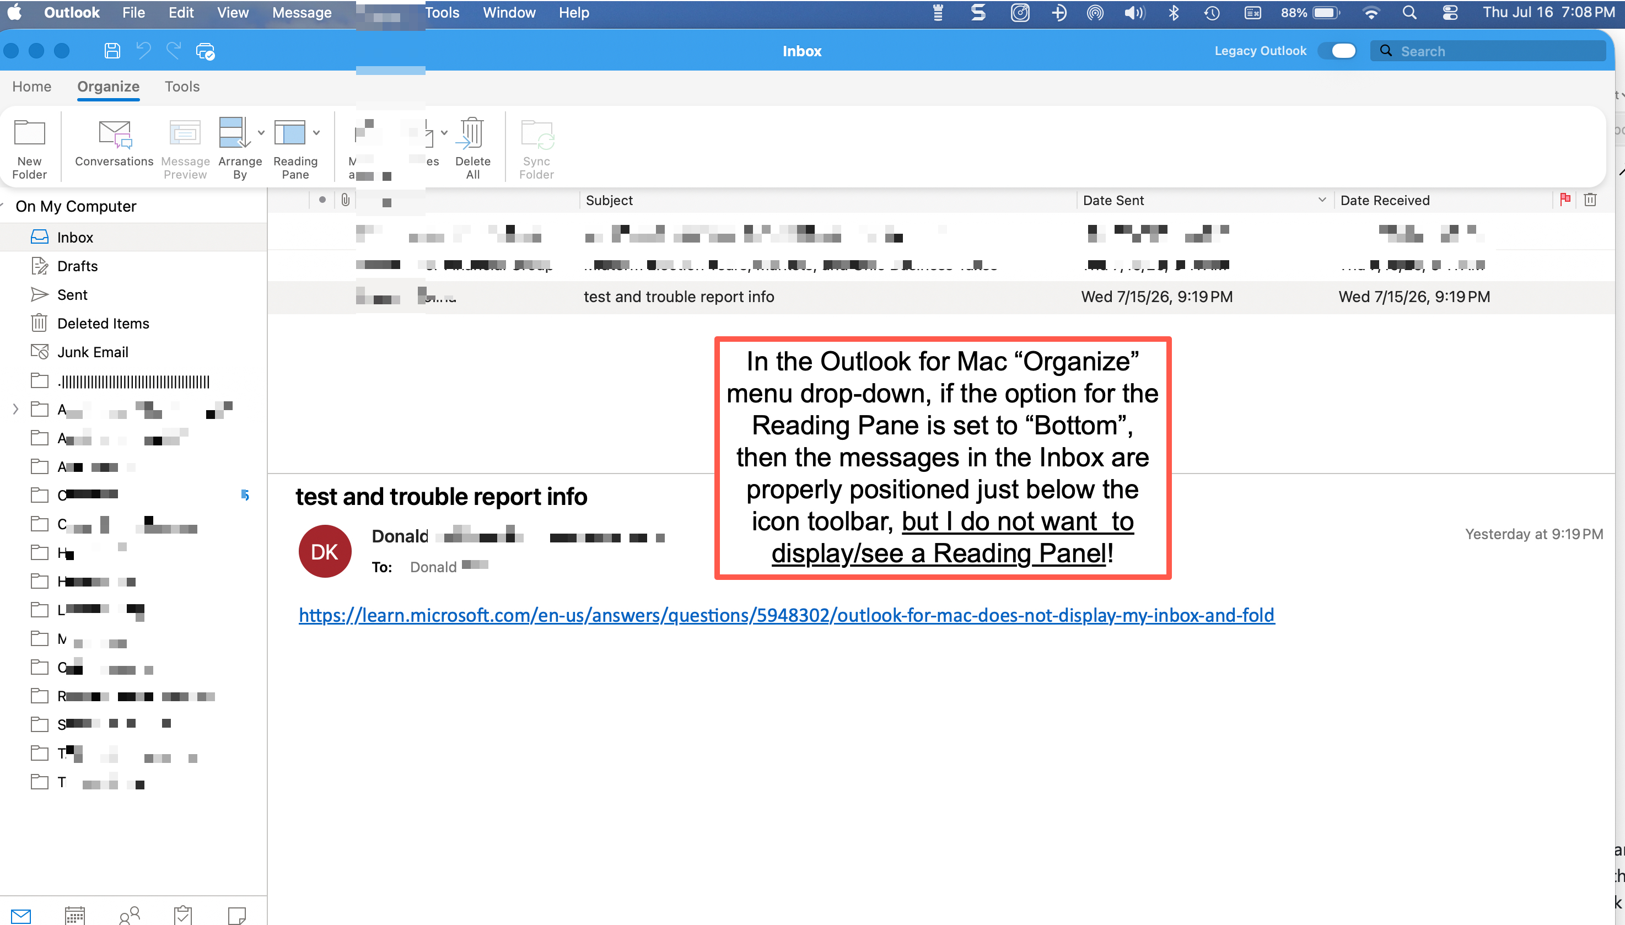Open the Outlook application menu

72,13
